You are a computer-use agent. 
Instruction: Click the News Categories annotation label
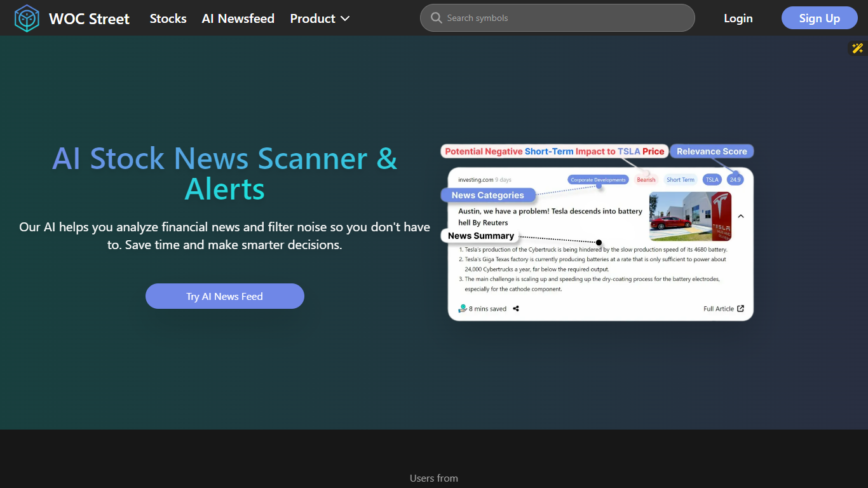click(488, 195)
